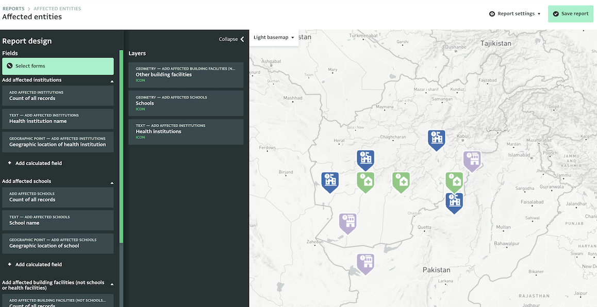Click the Select forms circular icon
597x307 pixels.
tap(10, 66)
